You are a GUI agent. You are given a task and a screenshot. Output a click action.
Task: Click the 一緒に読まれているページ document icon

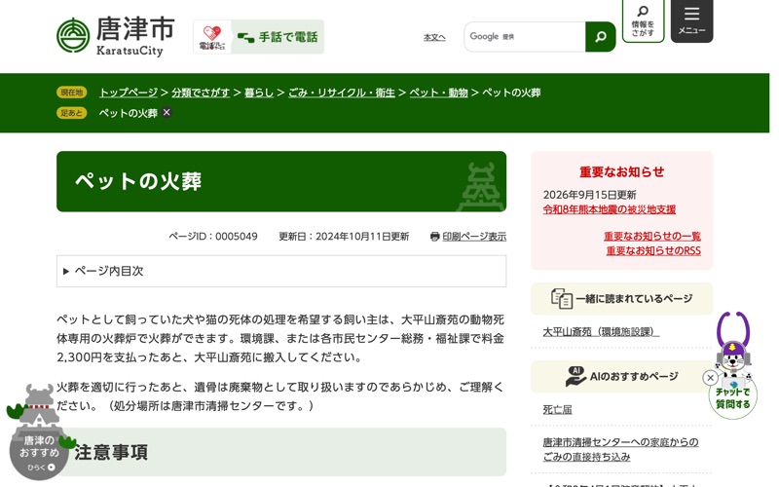click(562, 299)
